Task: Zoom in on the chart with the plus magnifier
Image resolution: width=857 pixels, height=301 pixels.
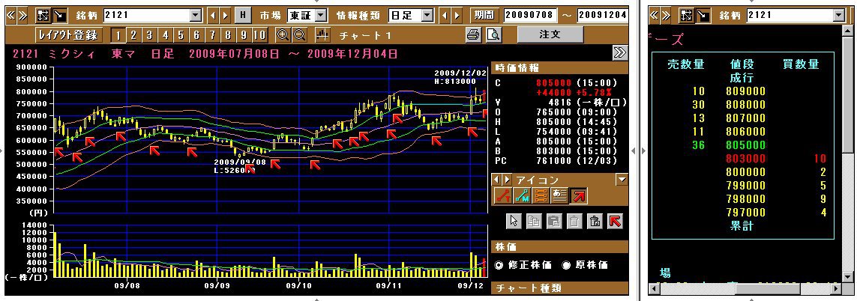Action: pos(283,35)
